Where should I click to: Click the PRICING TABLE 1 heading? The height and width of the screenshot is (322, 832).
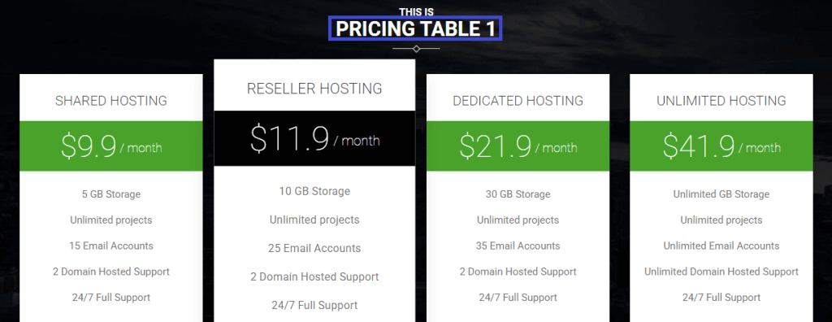click(x=415, y=28)
